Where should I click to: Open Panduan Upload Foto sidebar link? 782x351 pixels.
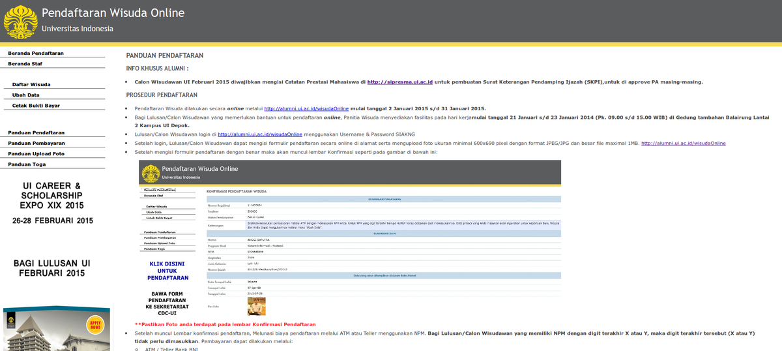pos(36,153)
